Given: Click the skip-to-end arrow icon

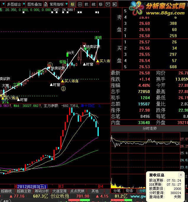Looking at the screenshot, I should click(115, 4).
